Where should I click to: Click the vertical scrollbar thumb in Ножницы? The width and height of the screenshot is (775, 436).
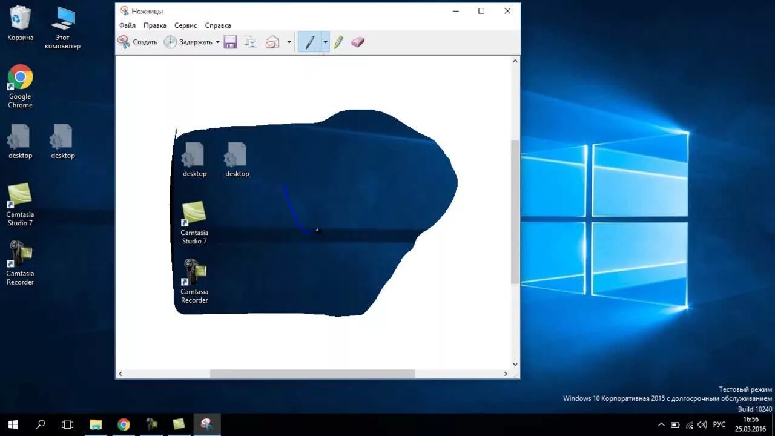[515, 212]
